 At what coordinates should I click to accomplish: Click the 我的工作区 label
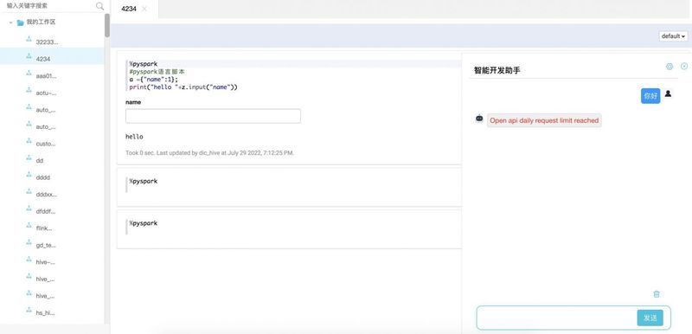pyautogui.click(x=41, y=22)
